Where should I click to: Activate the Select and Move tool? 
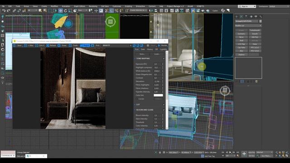coord(60,11)
